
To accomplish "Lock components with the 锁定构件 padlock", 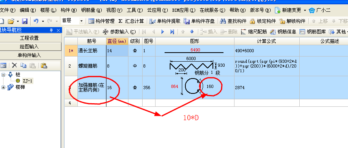I will (263, 21).
